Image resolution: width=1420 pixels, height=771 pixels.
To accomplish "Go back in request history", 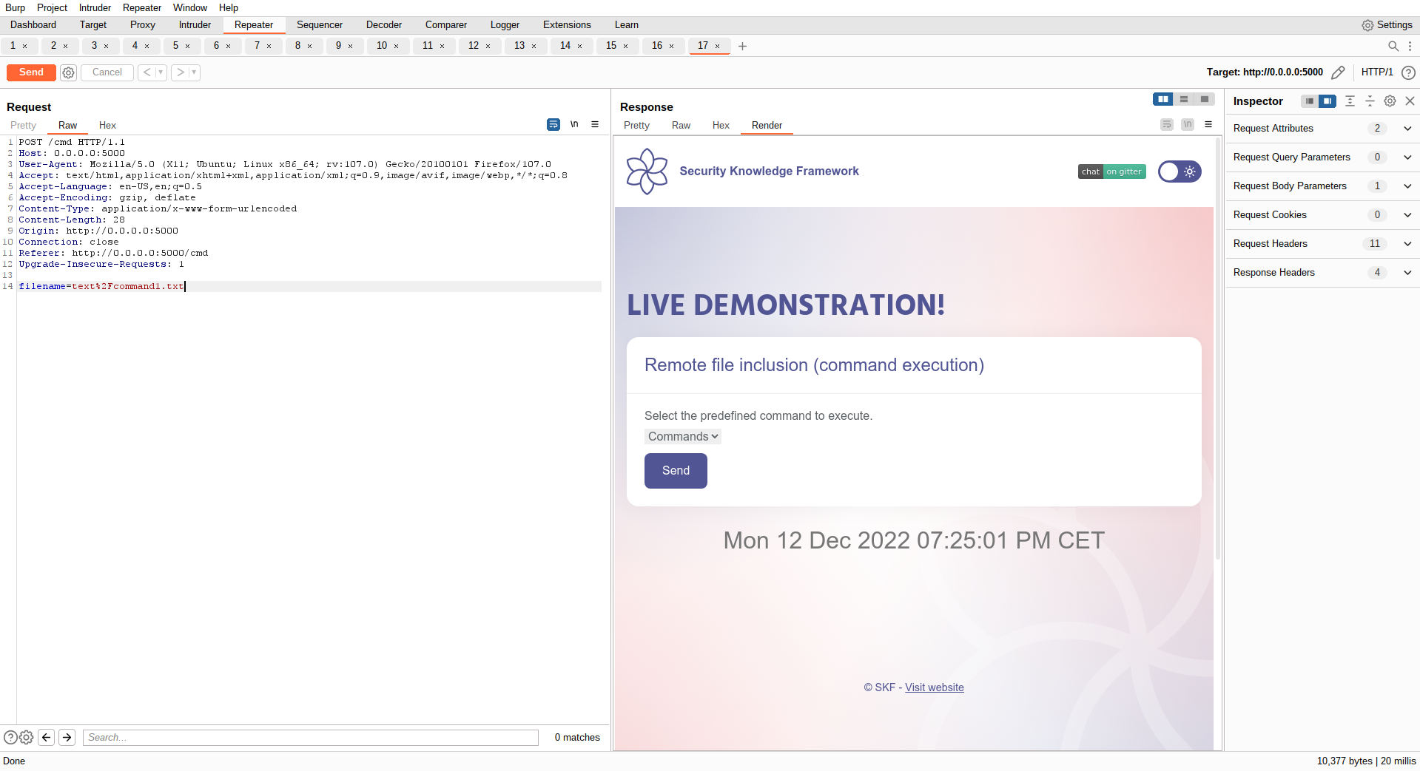I will 147,72.
